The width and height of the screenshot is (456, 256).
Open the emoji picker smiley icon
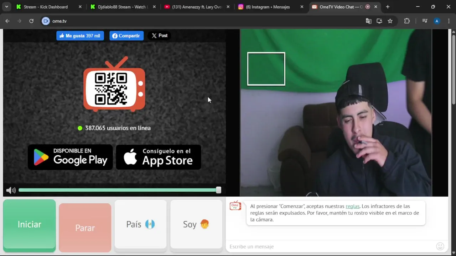[440, 246]
